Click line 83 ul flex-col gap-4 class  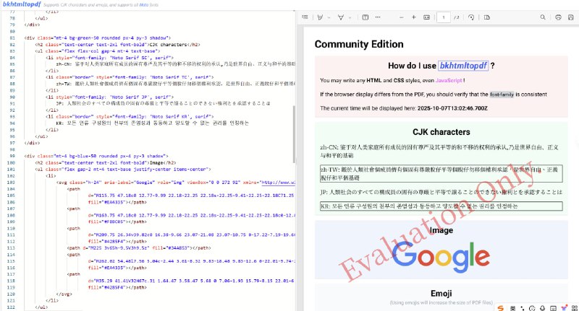(98, 51)
